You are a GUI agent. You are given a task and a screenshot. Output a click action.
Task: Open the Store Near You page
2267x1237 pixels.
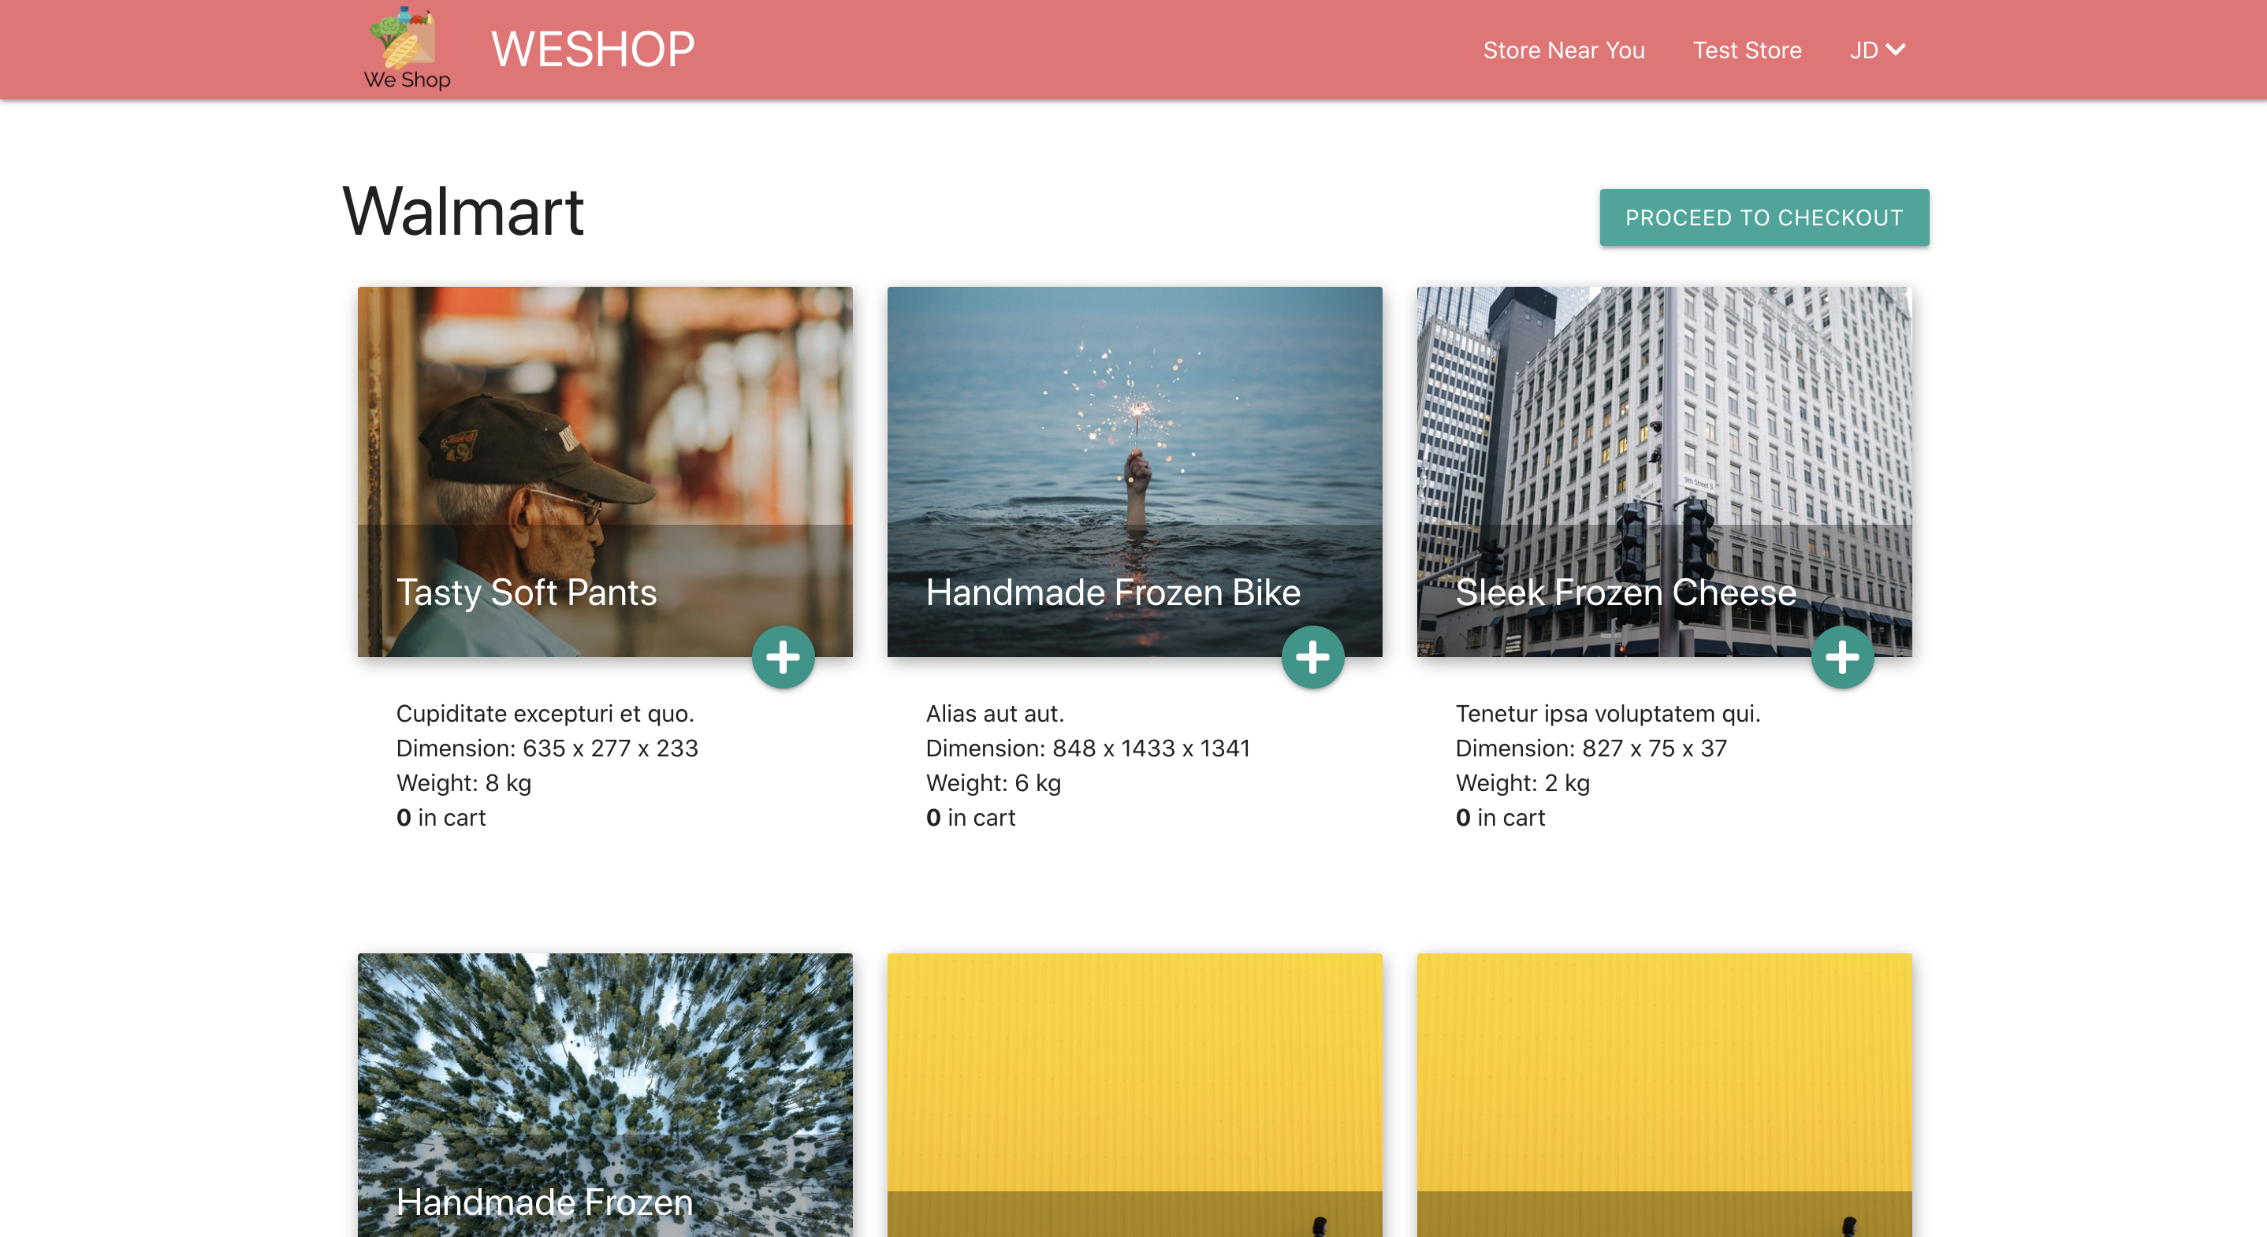[1563, 50]
